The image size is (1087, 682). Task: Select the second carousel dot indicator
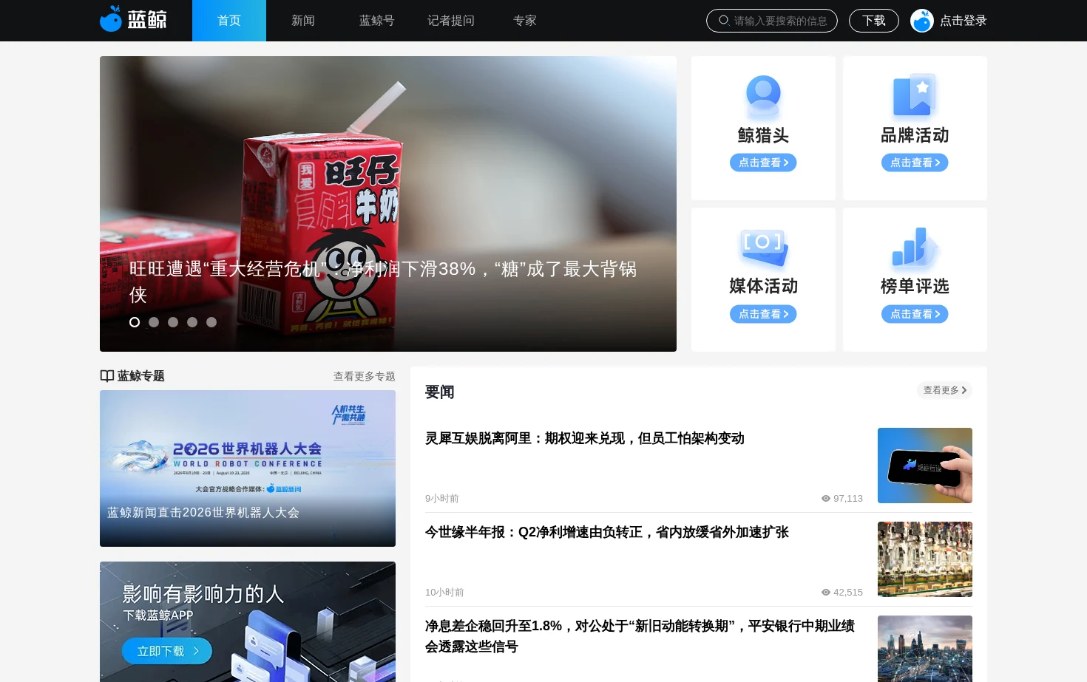point(154,322)
